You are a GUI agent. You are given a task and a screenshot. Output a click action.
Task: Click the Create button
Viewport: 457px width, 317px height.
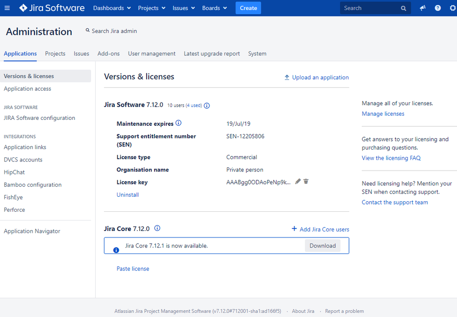point(248,8)
